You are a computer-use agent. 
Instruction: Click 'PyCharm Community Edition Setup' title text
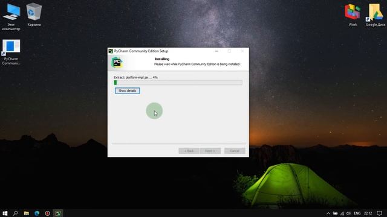(x=141, y=51)
